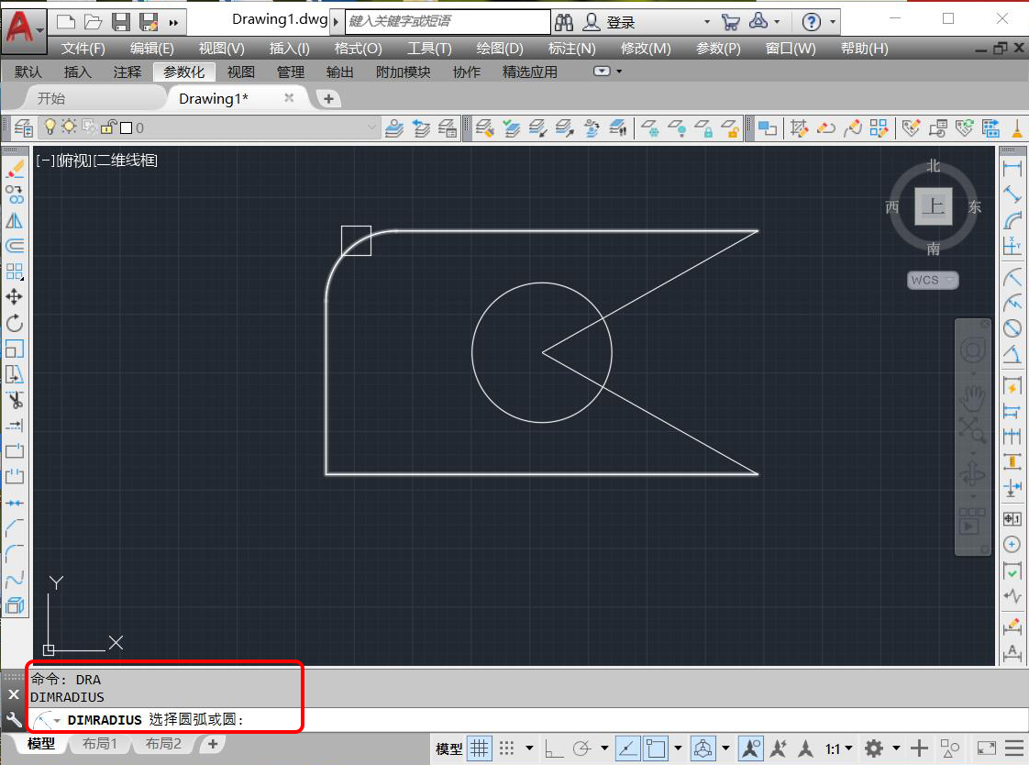Open the 标注(N) menu
The height and width of the screenshot is (765, 1029).
click(571, 49)
